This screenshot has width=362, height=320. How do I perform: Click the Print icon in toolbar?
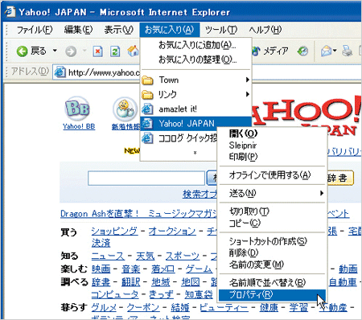(x=348, y=51)
